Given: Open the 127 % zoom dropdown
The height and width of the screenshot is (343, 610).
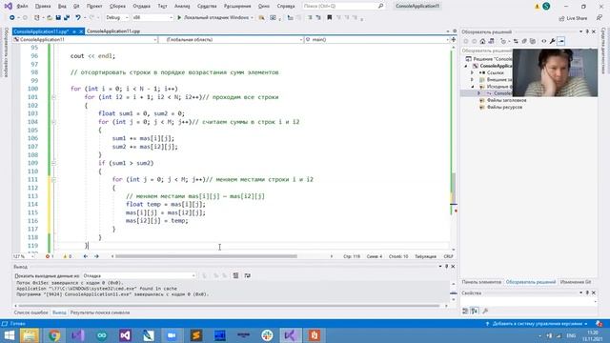Looking at the screenshot, I should (23, 256).
